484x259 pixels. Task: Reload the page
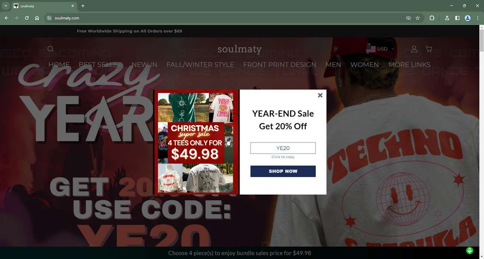coord(27,18)
